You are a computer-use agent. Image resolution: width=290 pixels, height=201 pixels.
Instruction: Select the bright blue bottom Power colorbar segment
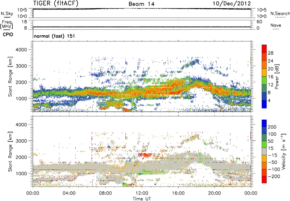tap(264, 104)
